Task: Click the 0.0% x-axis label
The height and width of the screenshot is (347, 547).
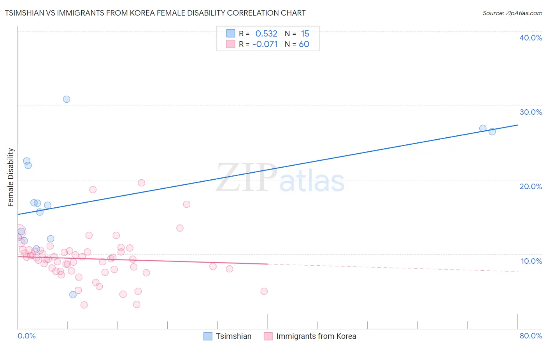Action: click(26, 336)
